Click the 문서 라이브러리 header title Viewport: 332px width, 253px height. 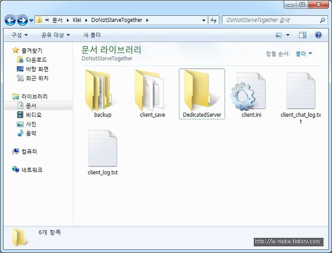pos(111,50)
